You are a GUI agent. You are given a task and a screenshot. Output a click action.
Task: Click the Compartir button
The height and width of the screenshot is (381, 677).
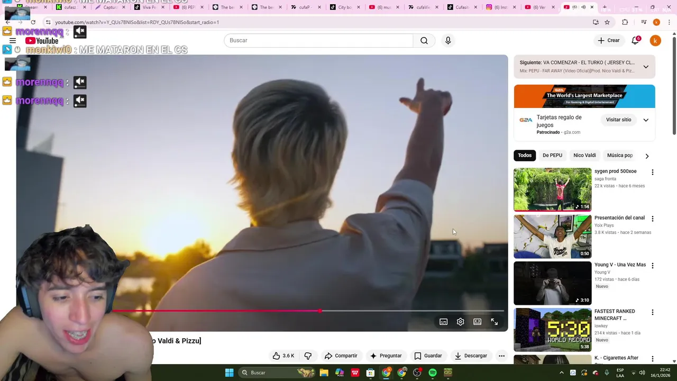341,356
